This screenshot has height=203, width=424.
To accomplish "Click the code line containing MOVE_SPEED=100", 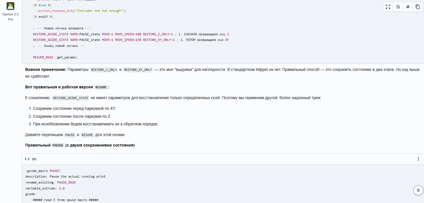I will tap(131, 34).
